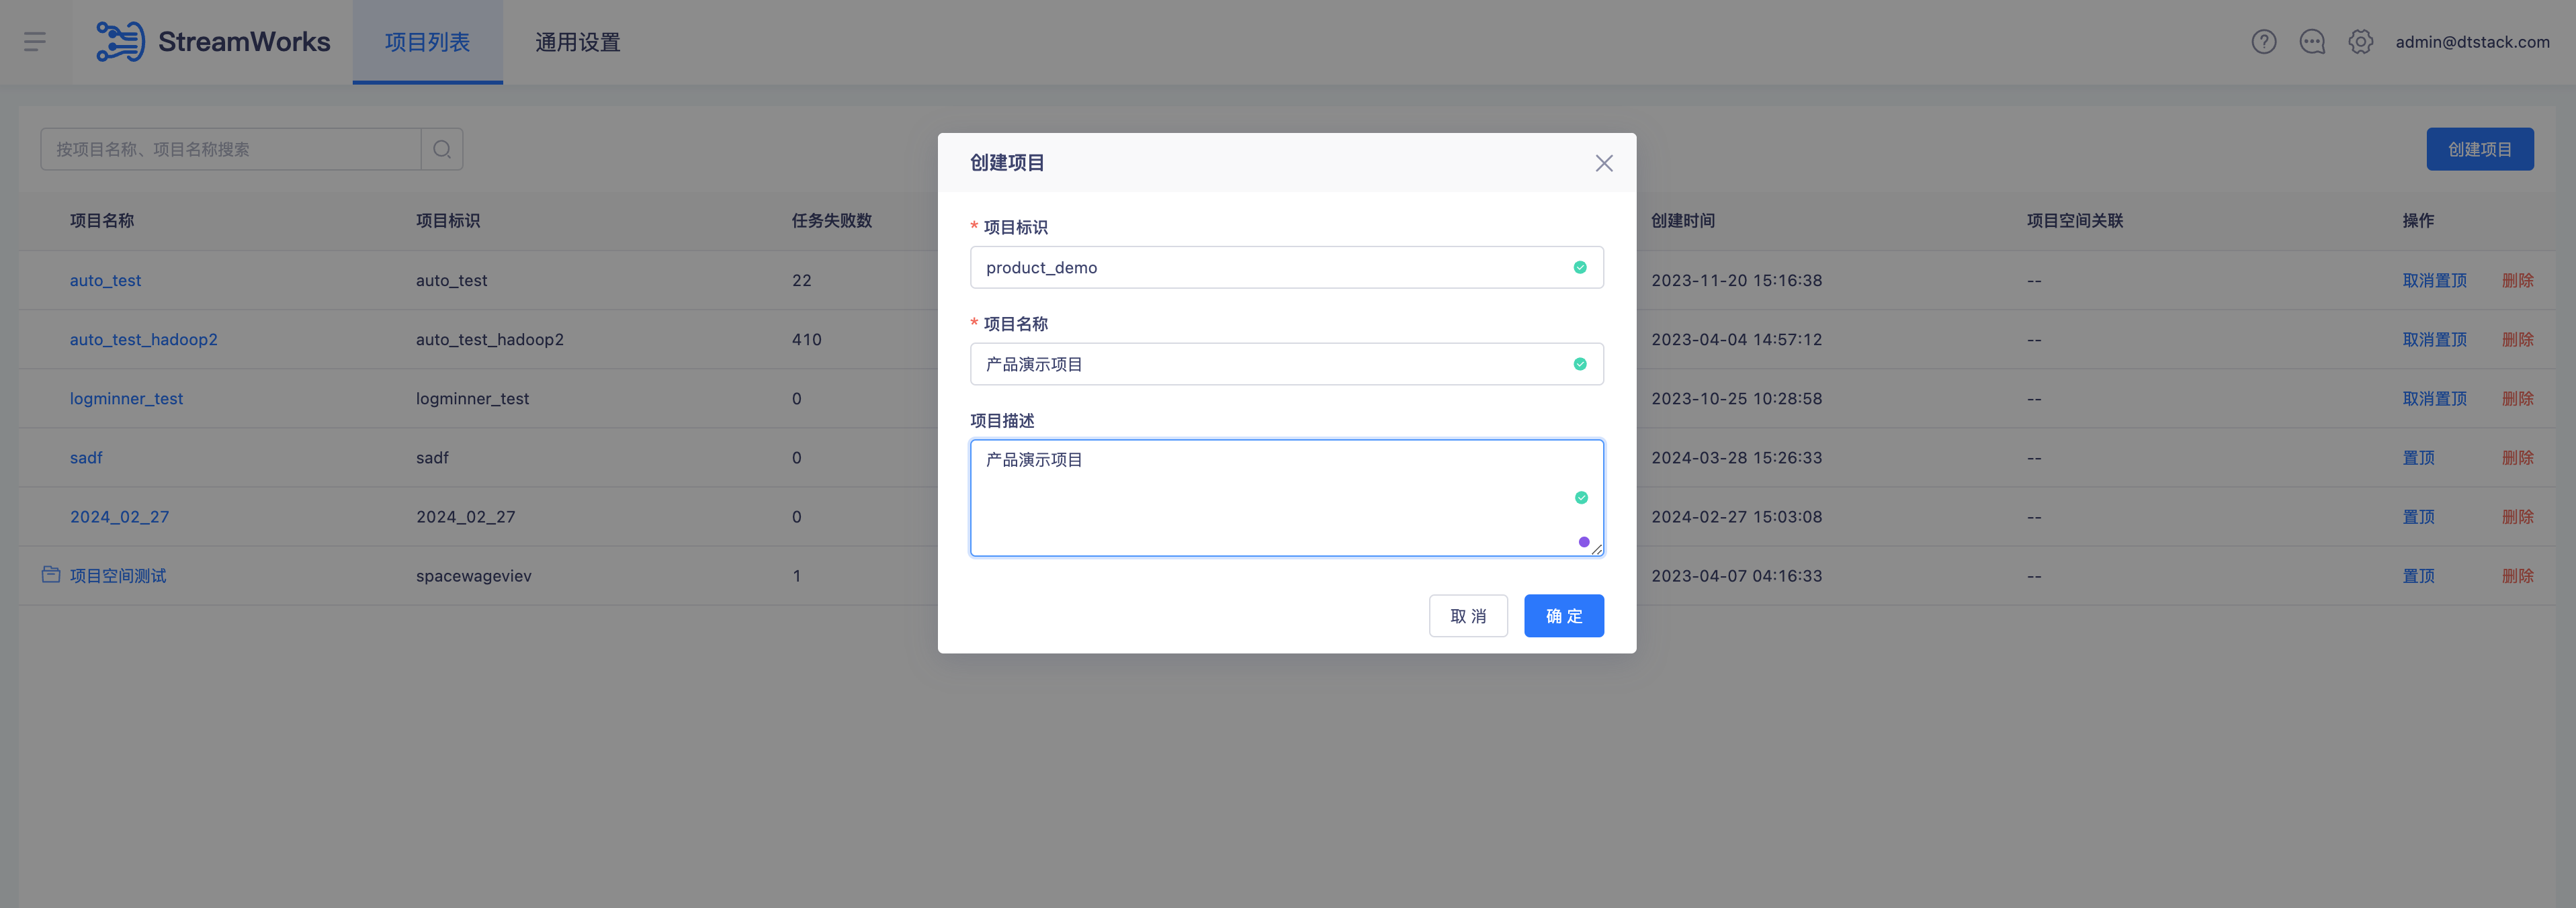
Task: Click 置顶 for sadf row
Action: click(x=2418, y=457)
